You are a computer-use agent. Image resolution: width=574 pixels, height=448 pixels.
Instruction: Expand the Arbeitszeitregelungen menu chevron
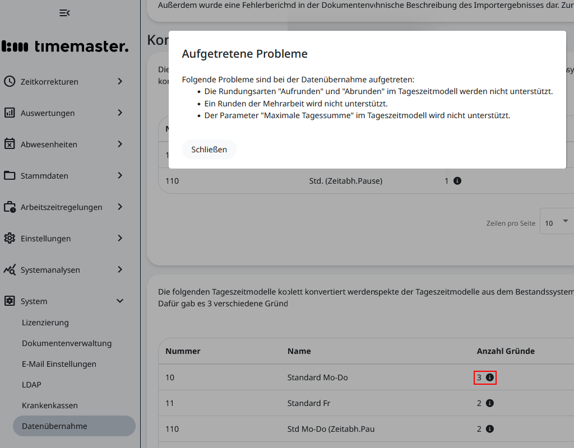[x=119, y=207]
